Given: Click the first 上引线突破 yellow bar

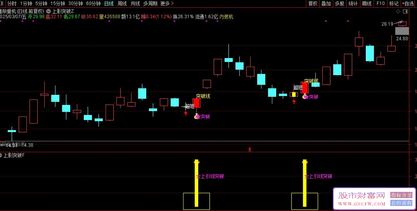Looking at the screenshot, I should pyautogui.click(x=196, y=183).
